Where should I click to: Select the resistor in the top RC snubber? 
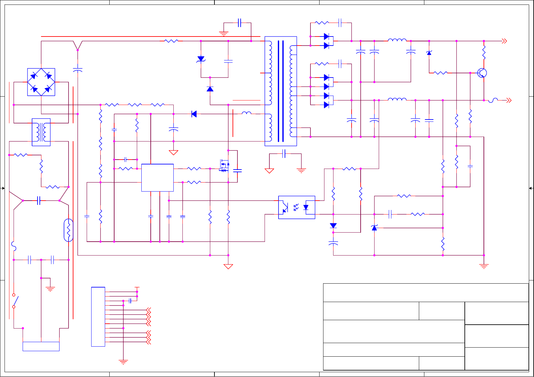(x=322, y=23)
